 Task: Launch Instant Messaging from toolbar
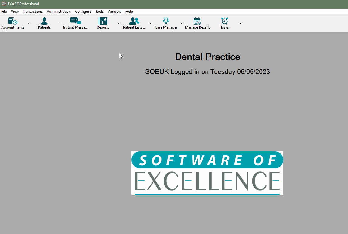coord(75,21)
